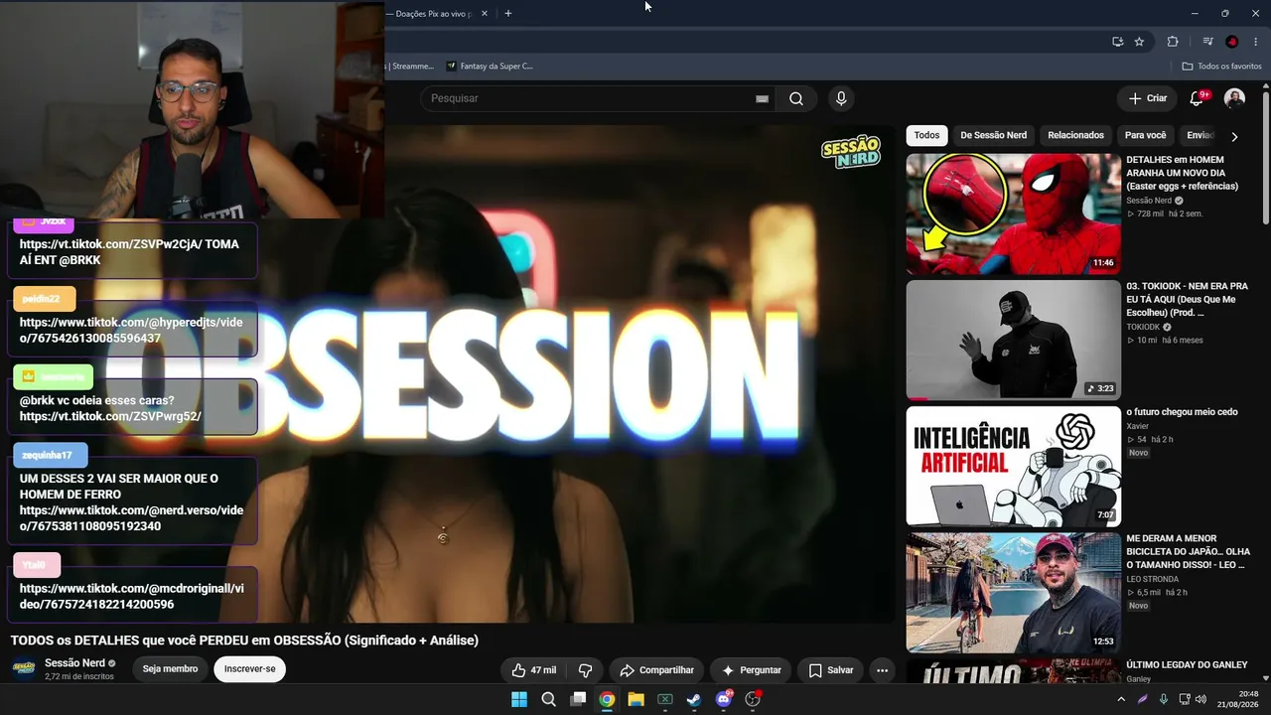Open the Sessão Nerd channel name link
This screenshot has width=1271, height=715.
pos(74,663)
